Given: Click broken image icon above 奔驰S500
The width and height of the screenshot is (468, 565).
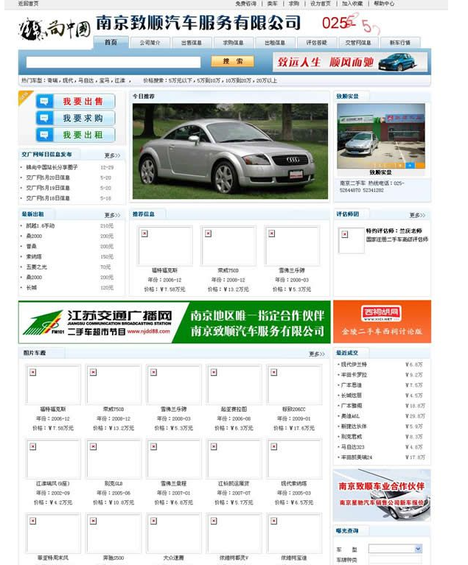Looking at the screenshot, I should coord(93,521).
